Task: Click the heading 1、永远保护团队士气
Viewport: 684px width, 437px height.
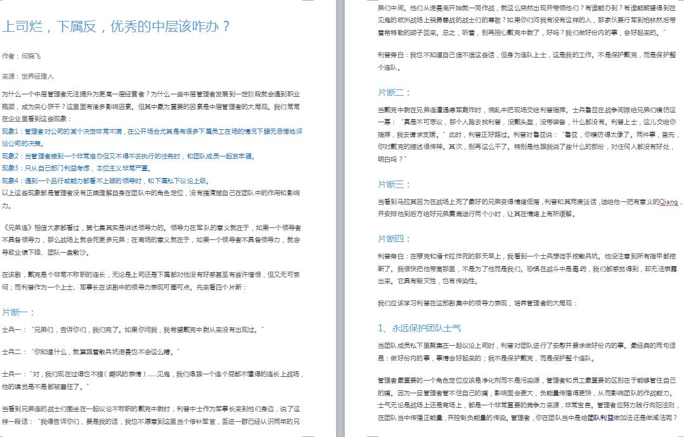Action: click(420, 328)
